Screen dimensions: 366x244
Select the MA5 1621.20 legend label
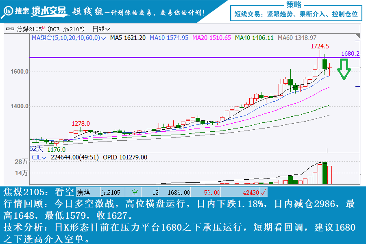click(128, 38)
